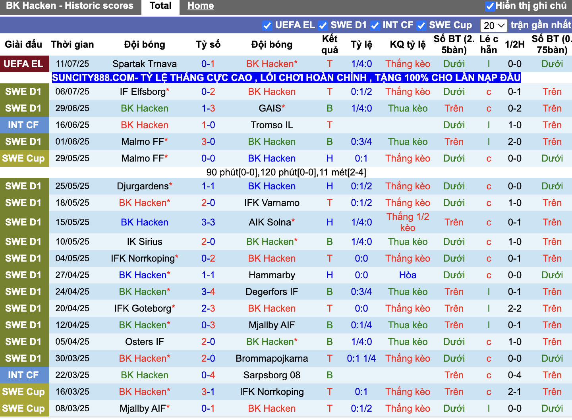Open Tromso IL team link
This screenshot has width=572, height=420.
point(272,125)
